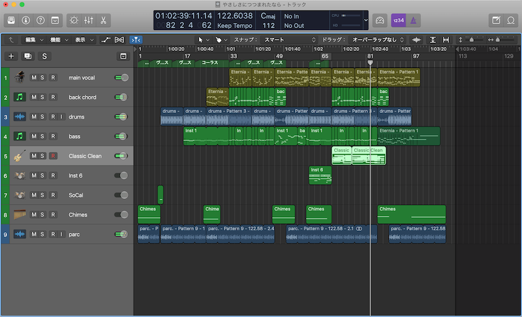Image resolution: width=522 pixels, height=317 pixels.
Task: Open the 表示 menu
Action: click(x=84, y=40)
